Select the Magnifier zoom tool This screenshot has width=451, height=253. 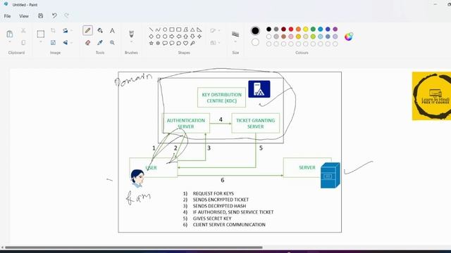coord(112,42)
